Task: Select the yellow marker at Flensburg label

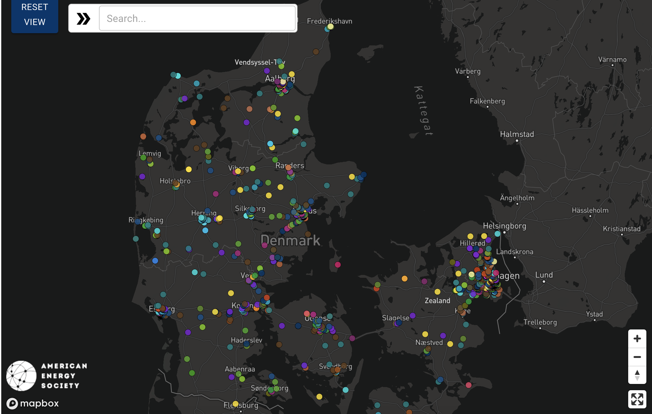Action: point(235,404)
